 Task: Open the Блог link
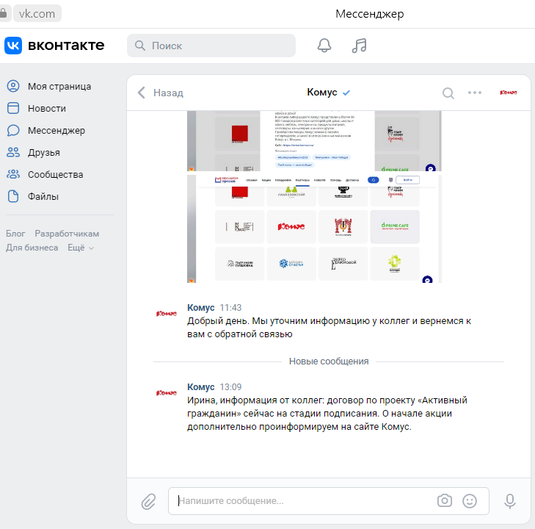15,234
